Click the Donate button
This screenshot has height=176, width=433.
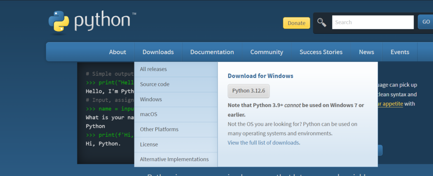point(296,23)
